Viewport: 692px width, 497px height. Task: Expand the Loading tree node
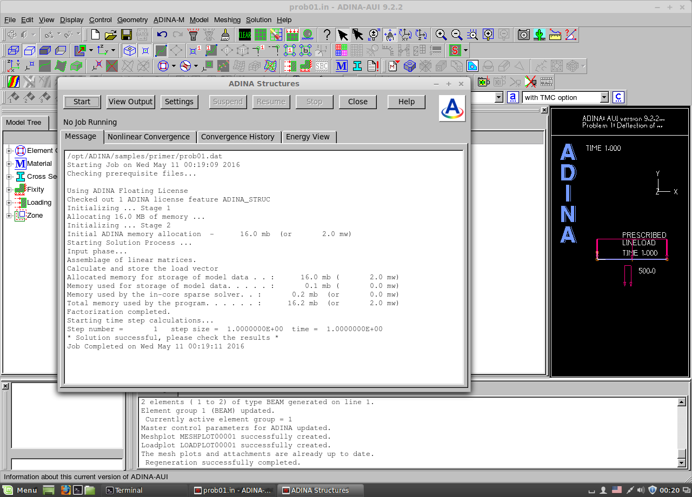click(9, 203)
